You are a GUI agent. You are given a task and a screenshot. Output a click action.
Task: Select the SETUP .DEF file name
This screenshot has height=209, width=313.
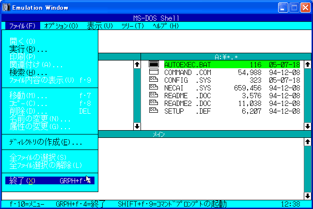point(188,111)
